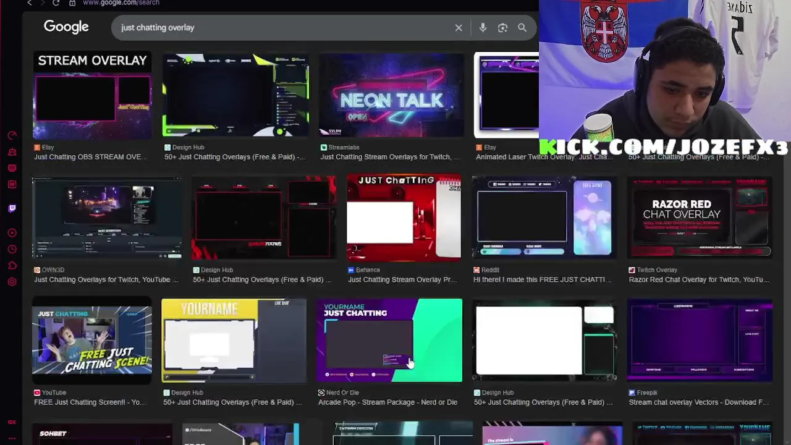Open Settings gear icon in sidebar
The image size is (791, 445).
[x=12, y=282]
